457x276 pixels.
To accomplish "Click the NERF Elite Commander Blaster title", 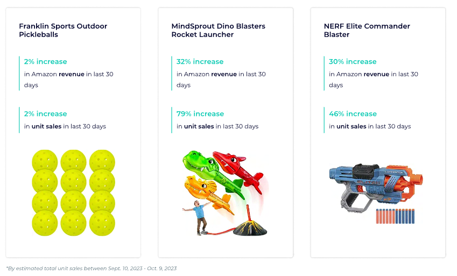I will coord(367,30).
